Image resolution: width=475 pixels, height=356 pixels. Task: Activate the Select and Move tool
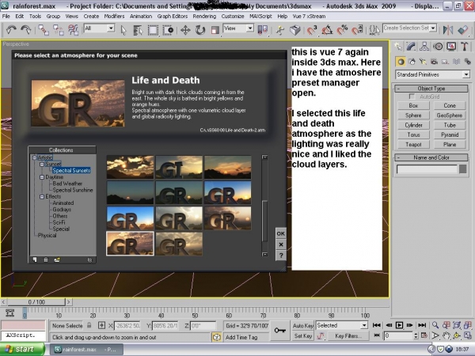coord(185,30)
